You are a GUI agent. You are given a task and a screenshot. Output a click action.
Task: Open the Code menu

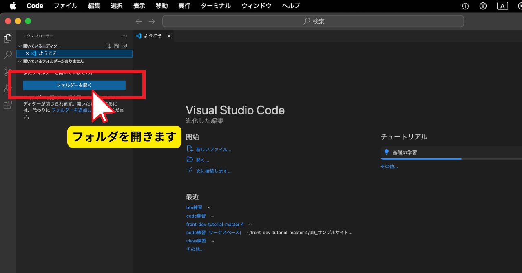(35, 6)
